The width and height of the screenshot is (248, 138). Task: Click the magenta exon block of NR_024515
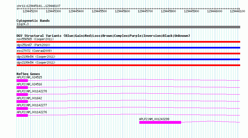(22, 81)
